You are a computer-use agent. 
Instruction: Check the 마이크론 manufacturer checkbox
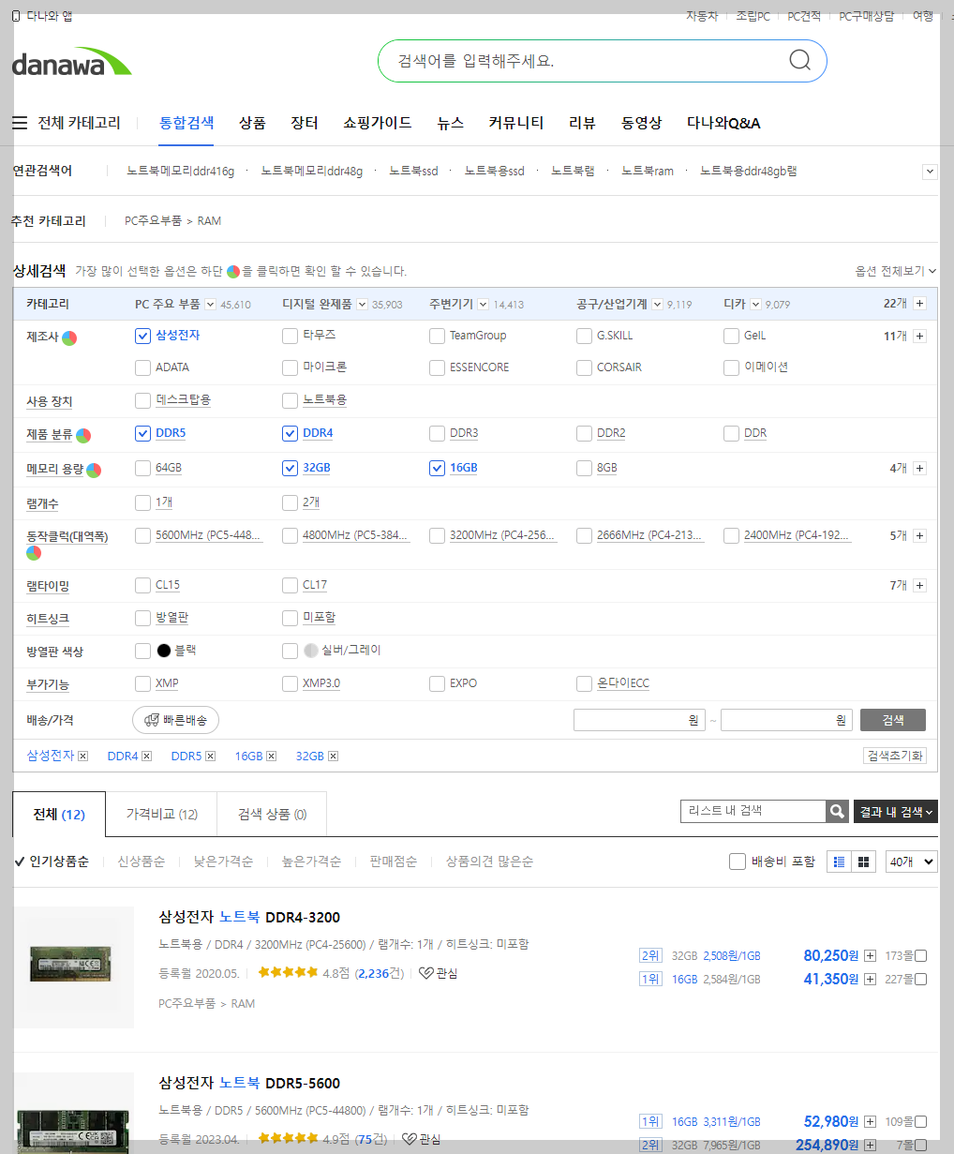[290, 367]
